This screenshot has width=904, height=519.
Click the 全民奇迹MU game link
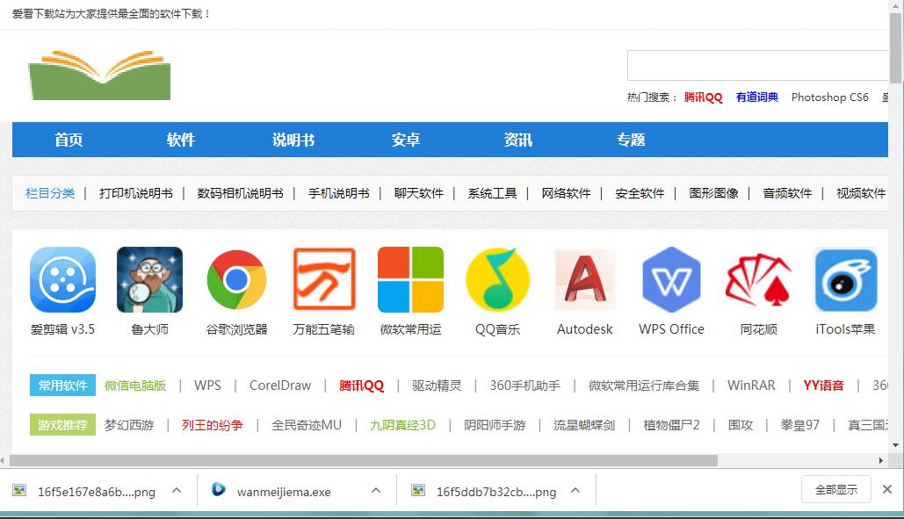tap(307, 425)
